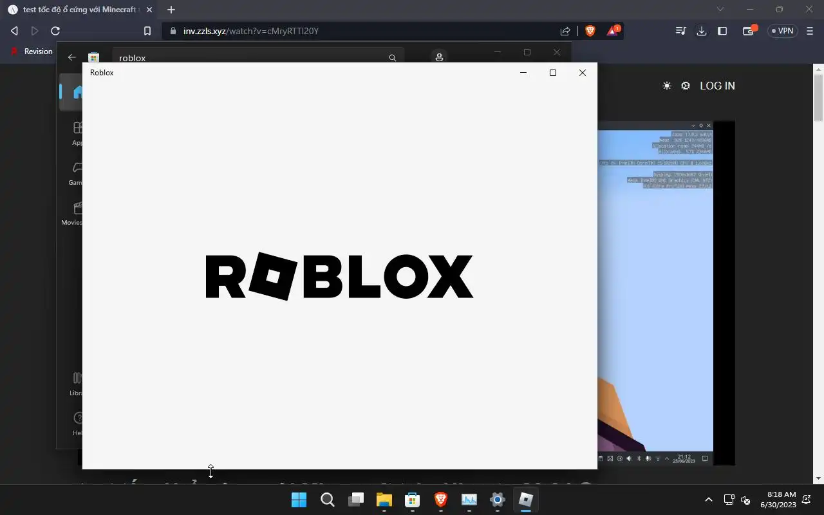
Task: Select Movies in Microsoft Store sidebar
Action: click(x=72, y=214)
